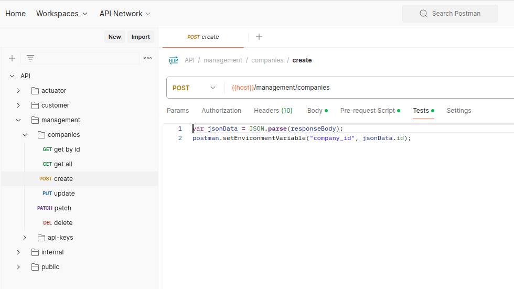Click the HTTP request type icon
The height and width of the screenshot is (289, 514).
point(174,60)
